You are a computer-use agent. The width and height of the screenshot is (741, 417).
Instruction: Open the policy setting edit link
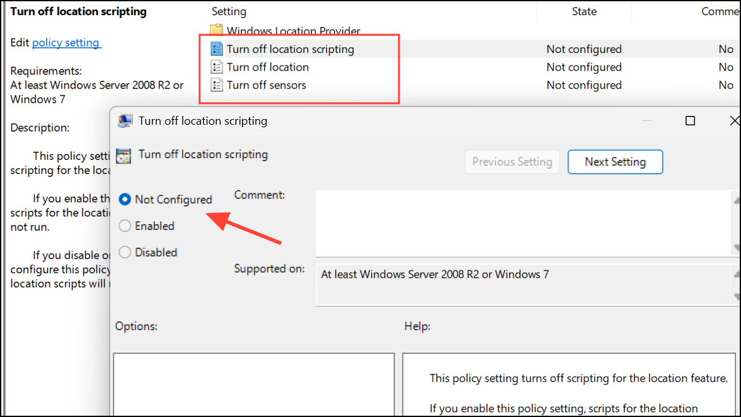coord(66,42)
